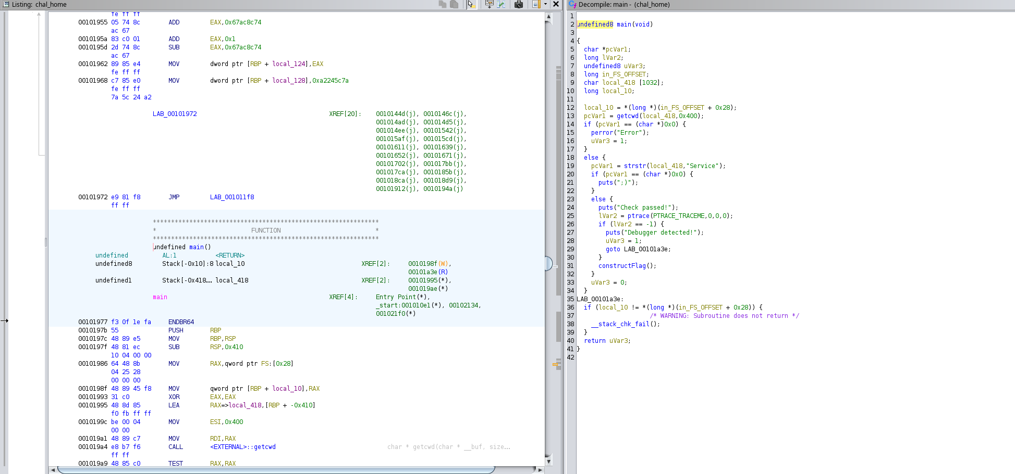The width and height of the screenshot is (1015, 474).
Task: Click the Paste icon in Listing toolbar
Action: tap(454, 4)
